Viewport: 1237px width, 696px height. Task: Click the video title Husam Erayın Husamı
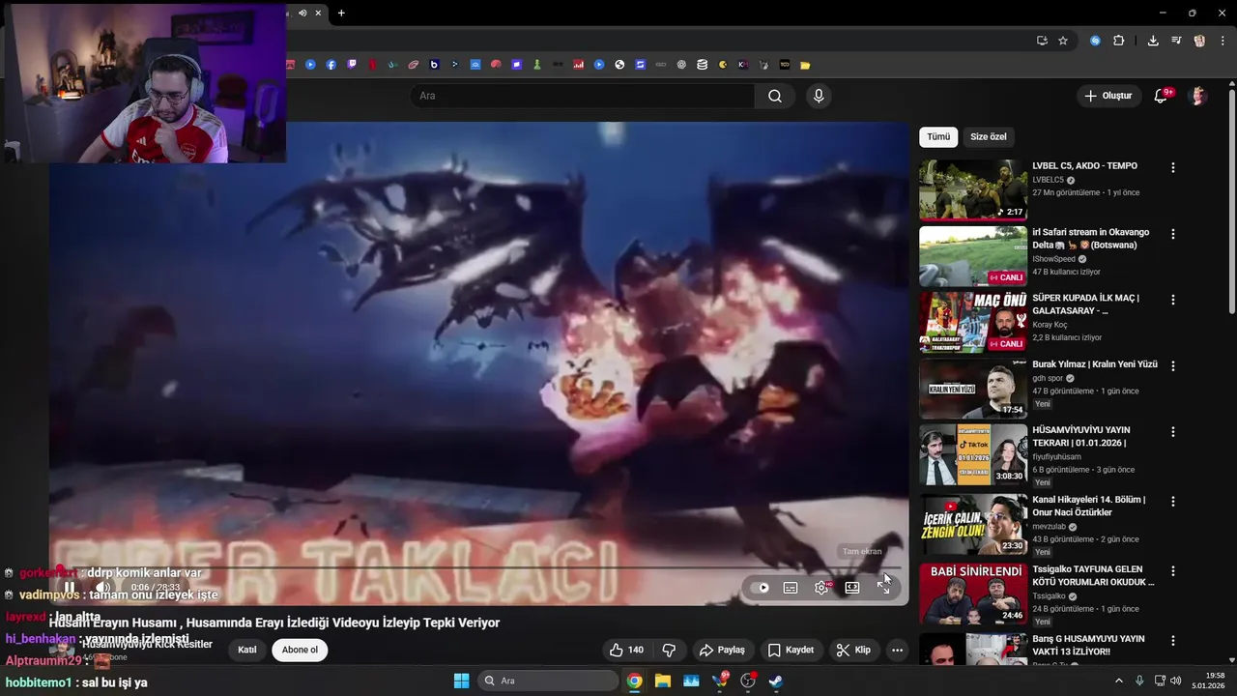coord(274,623)
